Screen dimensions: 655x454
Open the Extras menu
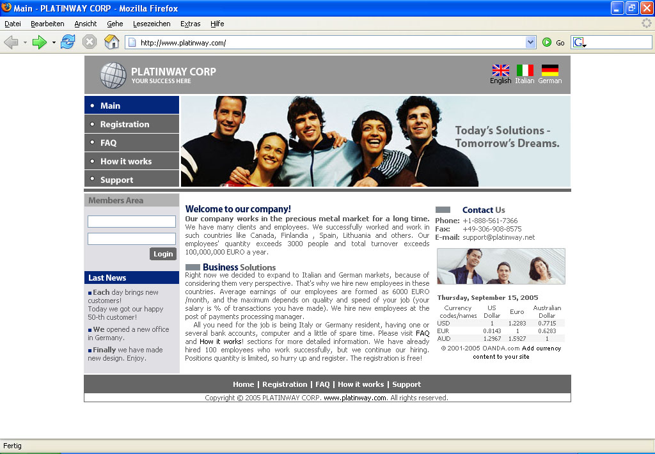pos(191,24)
